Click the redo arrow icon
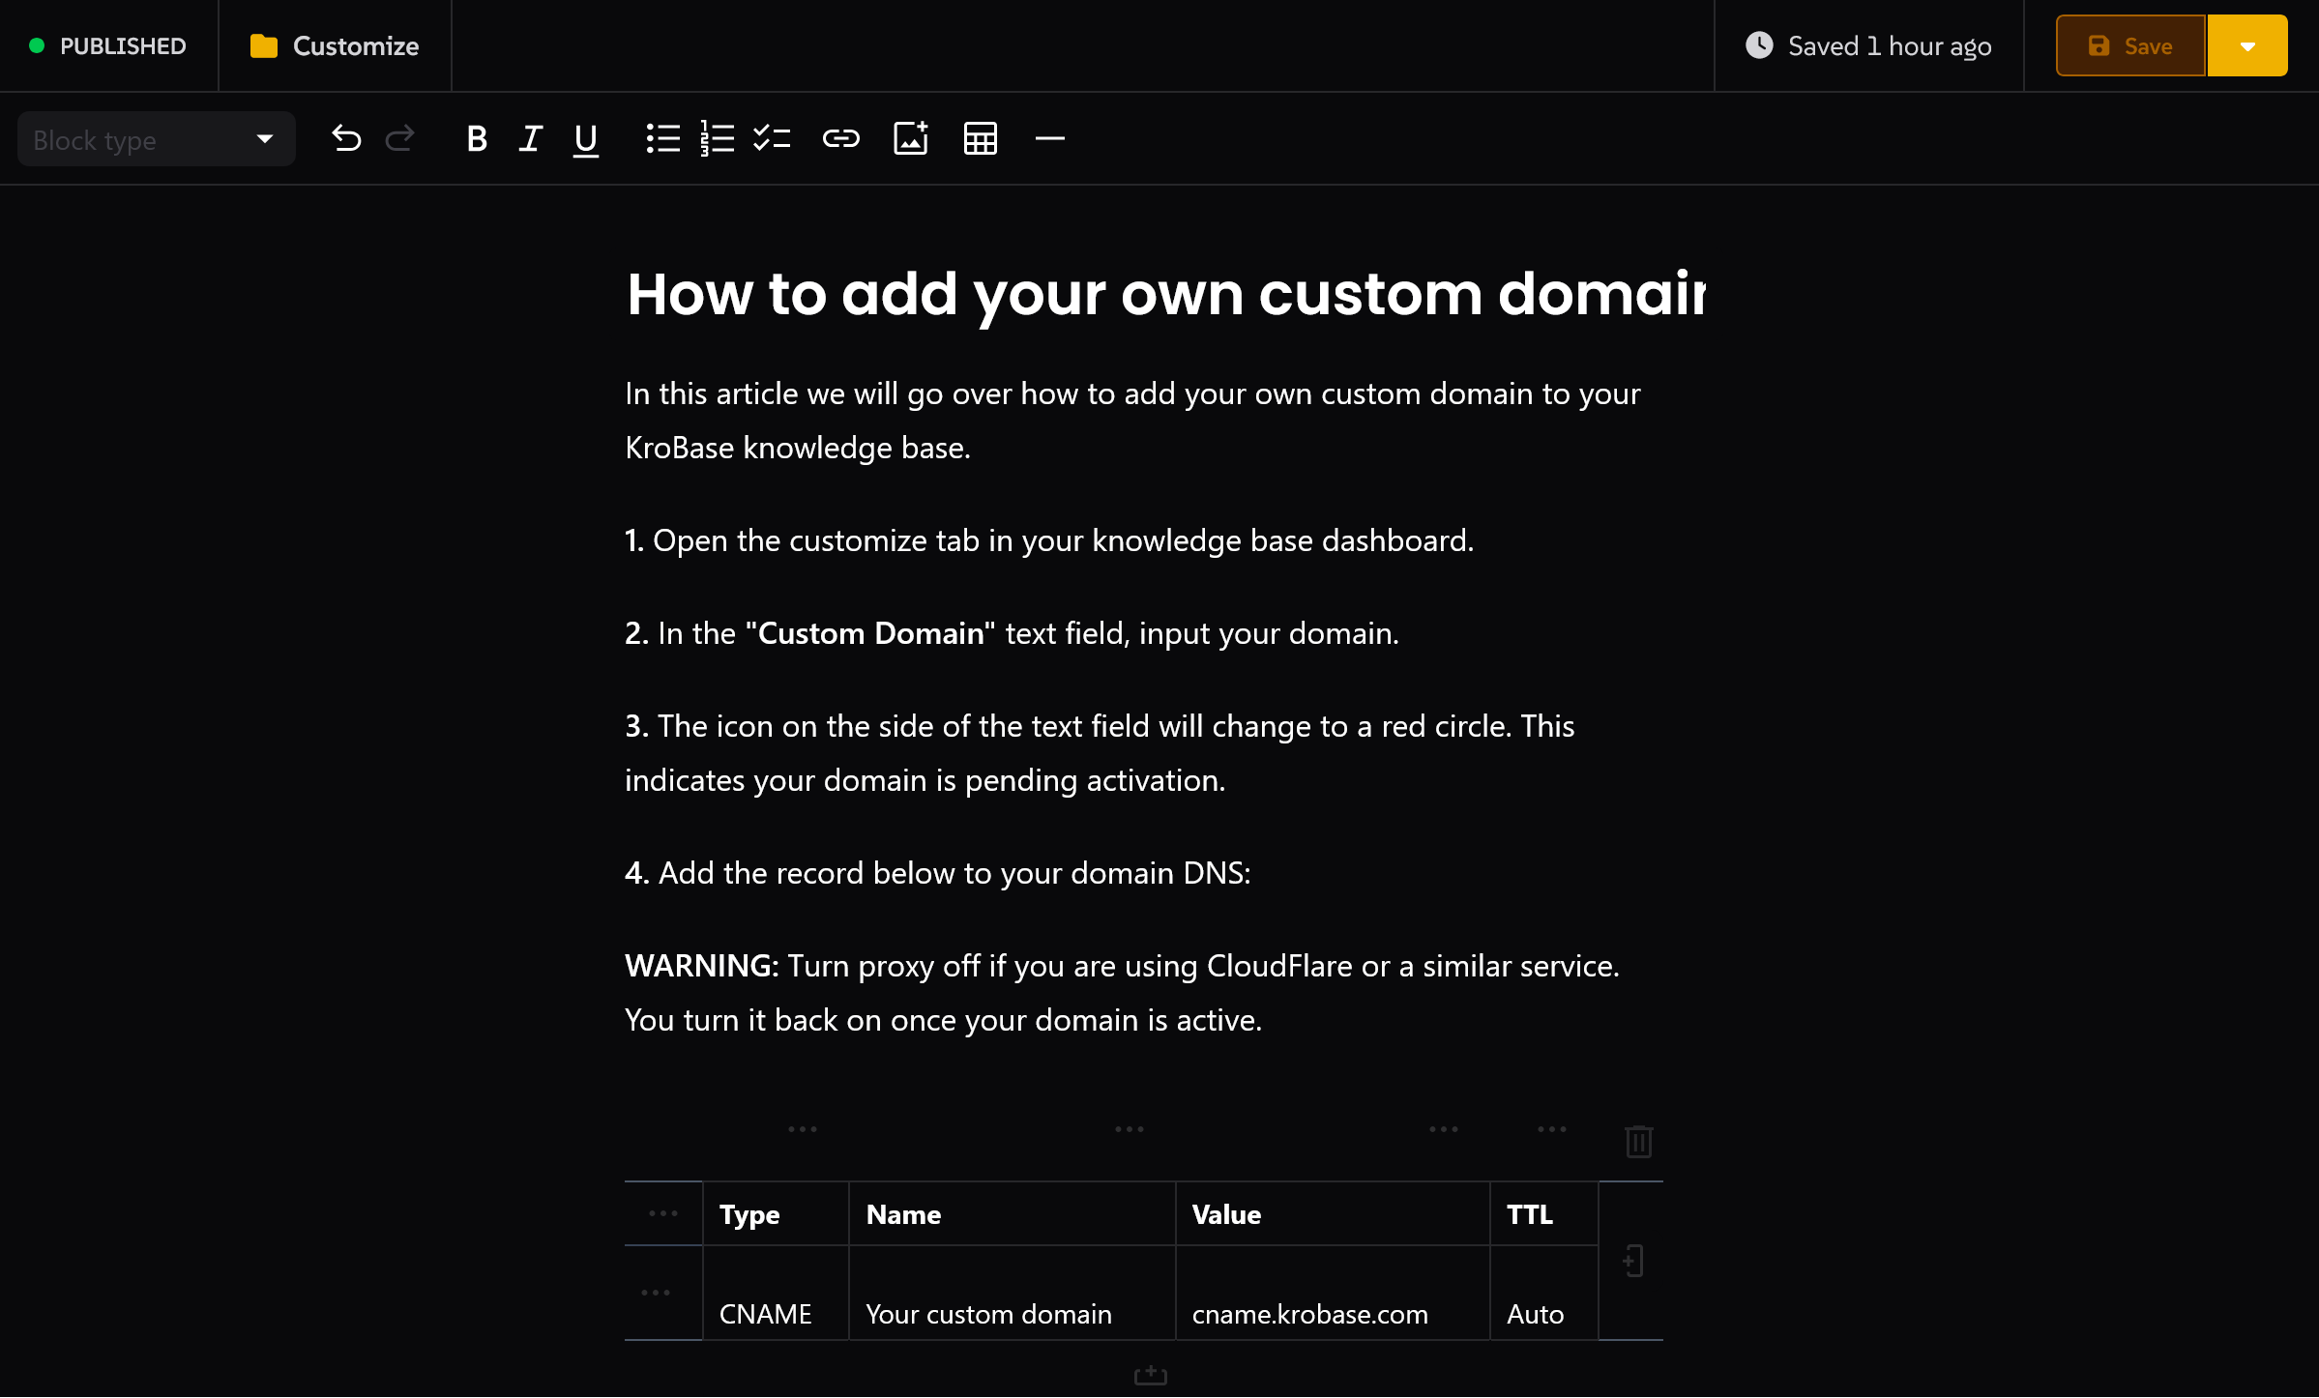This screenshot has height=1398, width=2319. pyautogui.click(x=399, y=139)
